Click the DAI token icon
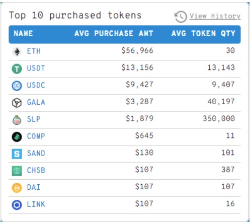This screenshot has width=250, height=224. [x=17, y=188]
